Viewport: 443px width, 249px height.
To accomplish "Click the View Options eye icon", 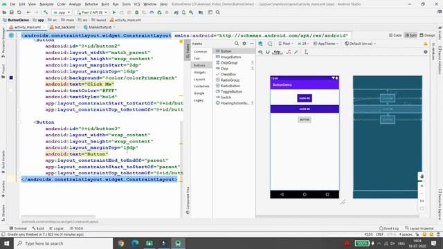I will tap(260, 52).
